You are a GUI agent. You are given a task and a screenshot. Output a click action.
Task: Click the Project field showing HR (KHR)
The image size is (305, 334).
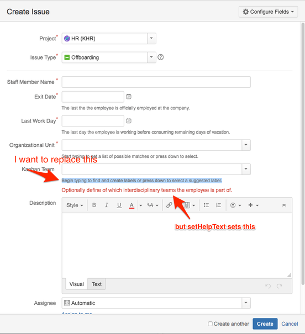click(104, 39)
